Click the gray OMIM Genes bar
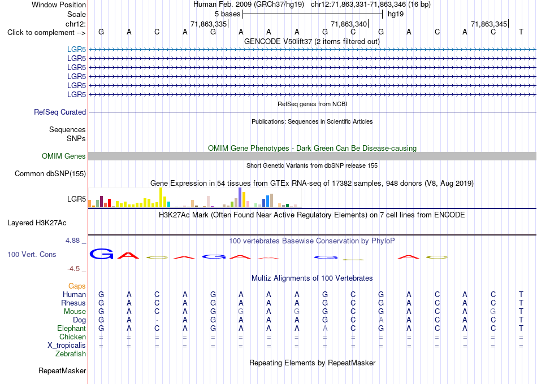This screenshot has height=384, width=537. [312, 156]
